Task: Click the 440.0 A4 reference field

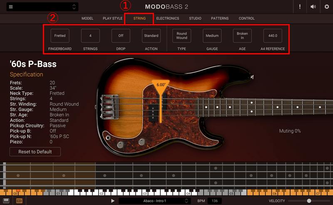Action: tap(273, 36)
